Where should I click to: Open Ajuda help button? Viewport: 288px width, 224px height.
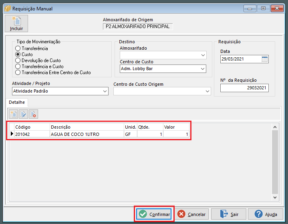(266, 214)
